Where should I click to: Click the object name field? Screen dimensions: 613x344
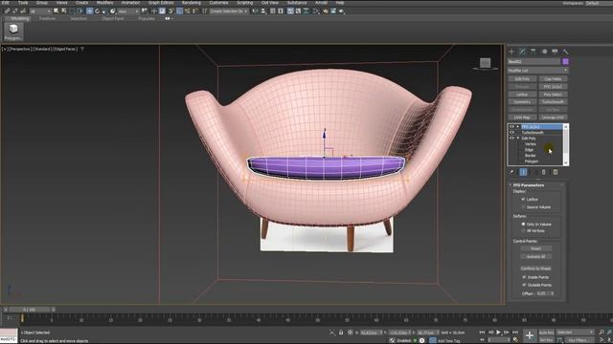point(534,61)
